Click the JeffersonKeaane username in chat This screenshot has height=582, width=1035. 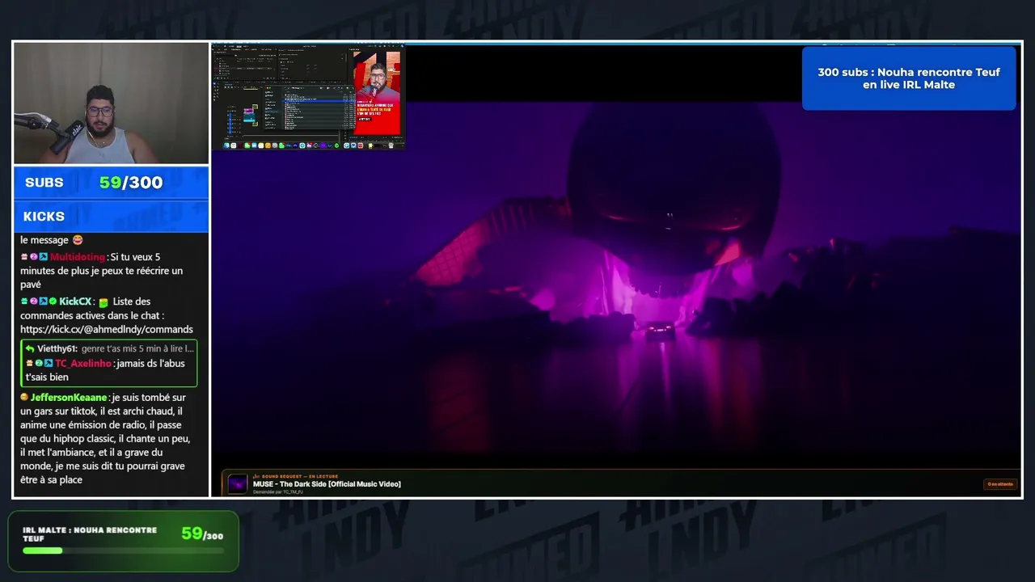click(69, 398)
